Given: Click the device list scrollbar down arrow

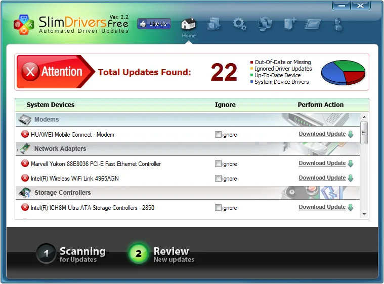Looking at the screenshot, I should pyautogui.click(x=364, y=214).
